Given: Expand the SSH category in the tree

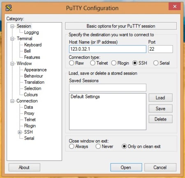Looking at the screenshot, I should (20, 132).
